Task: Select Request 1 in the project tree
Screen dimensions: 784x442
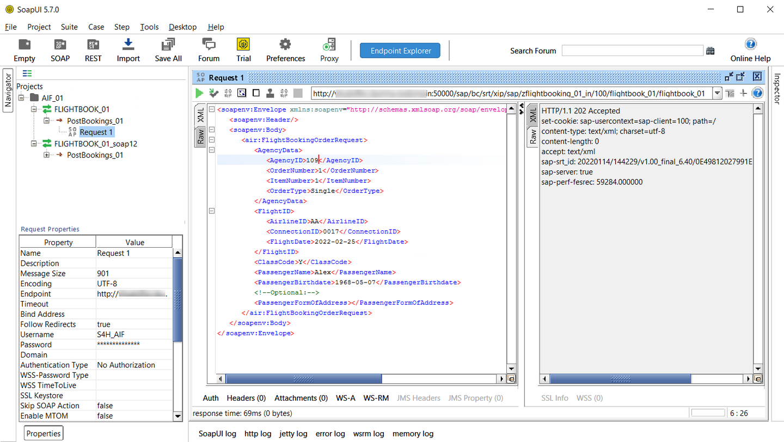Action: click(x=96, y=132)
